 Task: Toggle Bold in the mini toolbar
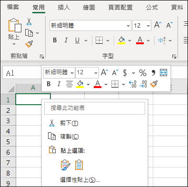tap(49, 84)
